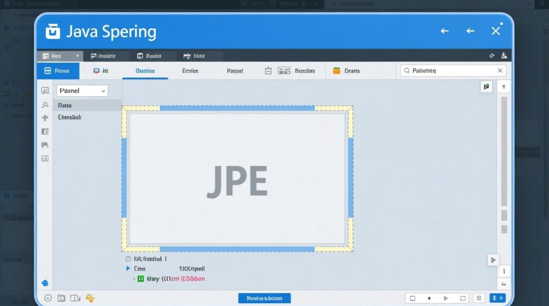549x306 pixels.
Task: Click the camera capture icon in bottom toolbar
Action: pyautogui.click(x=75, y=298)
